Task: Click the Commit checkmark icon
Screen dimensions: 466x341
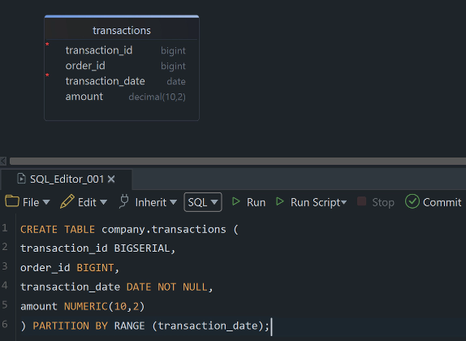Action: coord(412,201)
